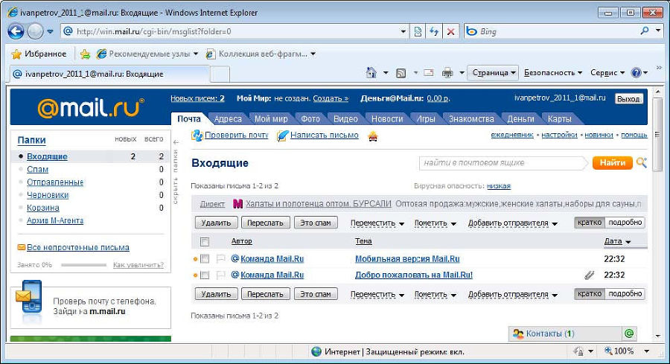Click the Refresh page icon
This screenshot has width=670, height=364.
[x=434, y=31]
